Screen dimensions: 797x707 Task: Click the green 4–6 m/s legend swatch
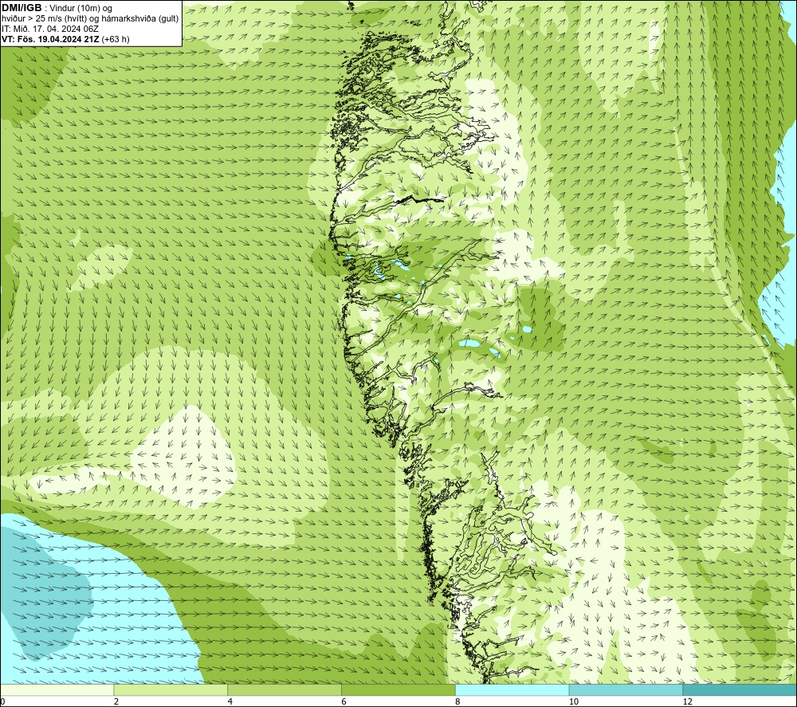(285, 689)
